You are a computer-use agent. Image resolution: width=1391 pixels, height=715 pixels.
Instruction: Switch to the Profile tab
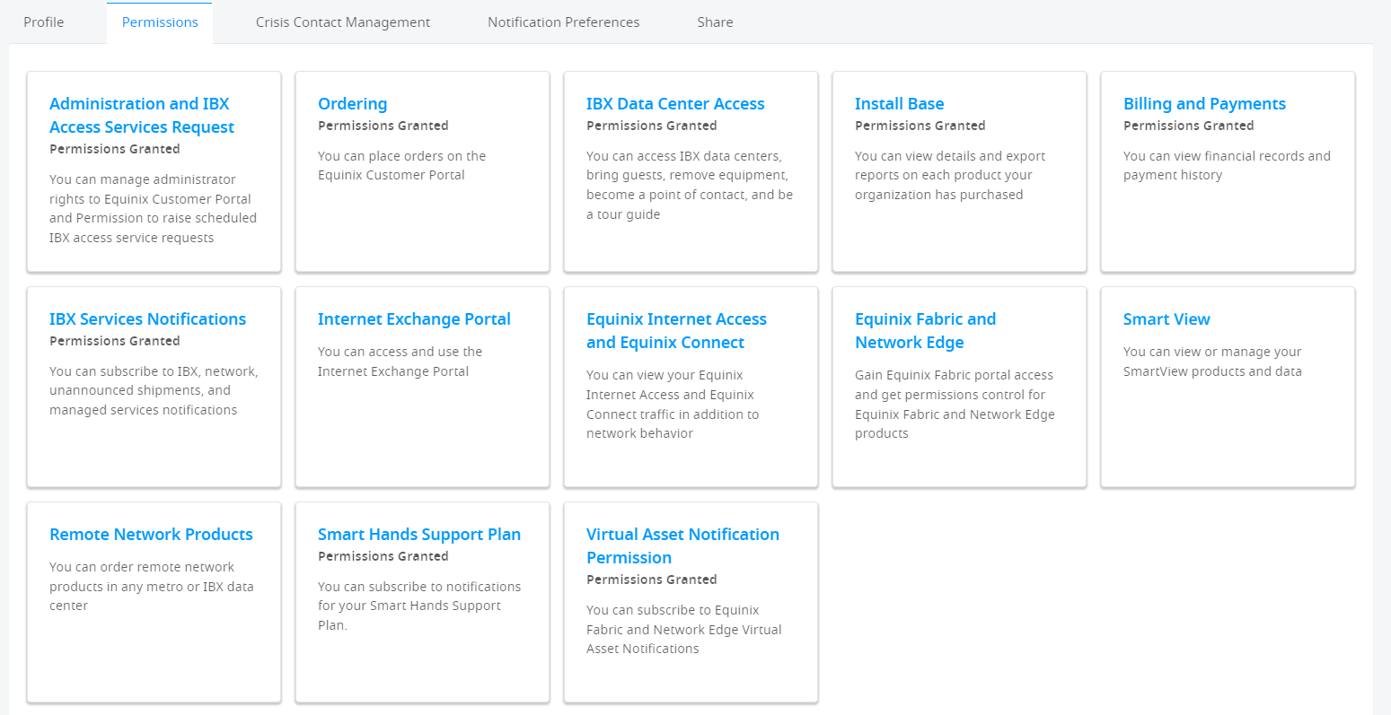click(43, 22)
